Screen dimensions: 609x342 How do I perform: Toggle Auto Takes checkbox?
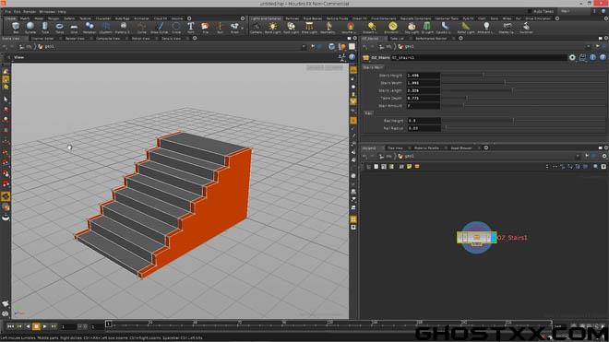tap(530, 12)
